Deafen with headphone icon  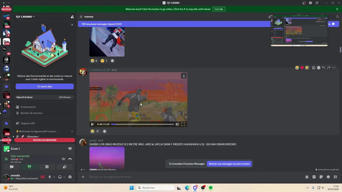(60, 177)
